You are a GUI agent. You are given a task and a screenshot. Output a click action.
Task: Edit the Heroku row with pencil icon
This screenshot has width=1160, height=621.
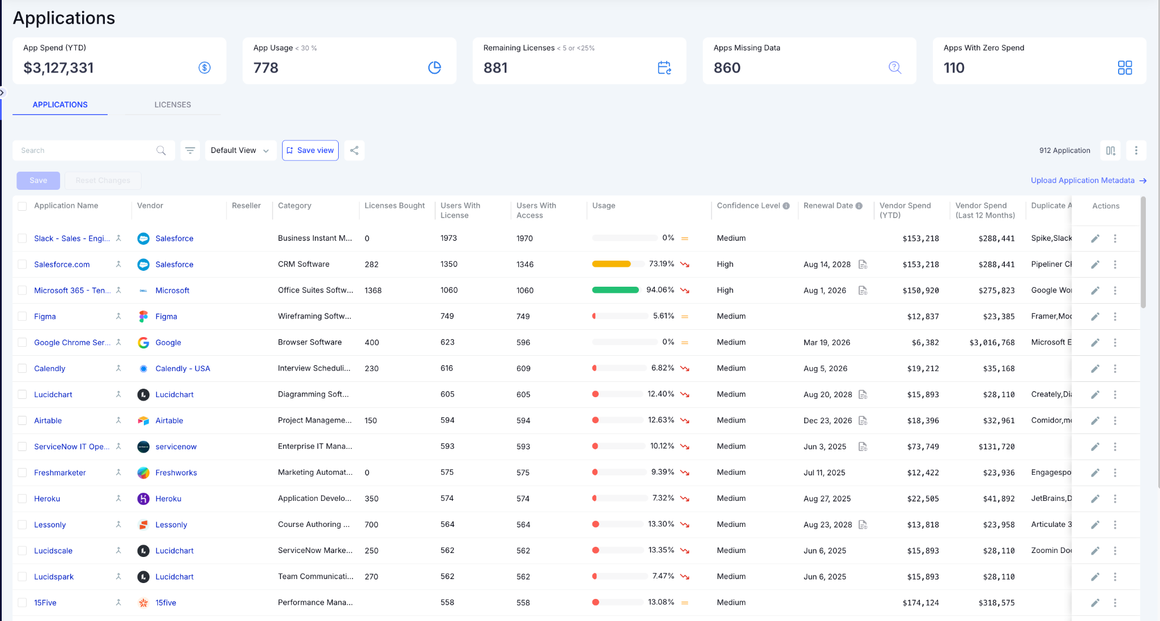coord(1095,499)
